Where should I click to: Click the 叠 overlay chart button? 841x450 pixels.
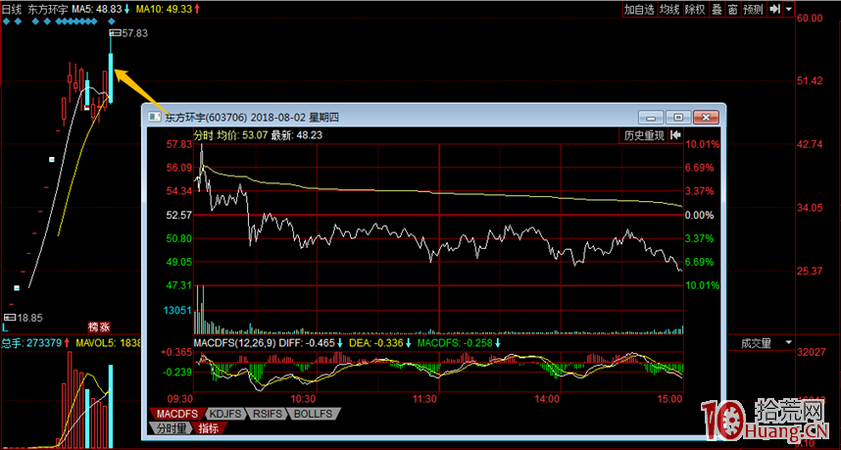717,9
